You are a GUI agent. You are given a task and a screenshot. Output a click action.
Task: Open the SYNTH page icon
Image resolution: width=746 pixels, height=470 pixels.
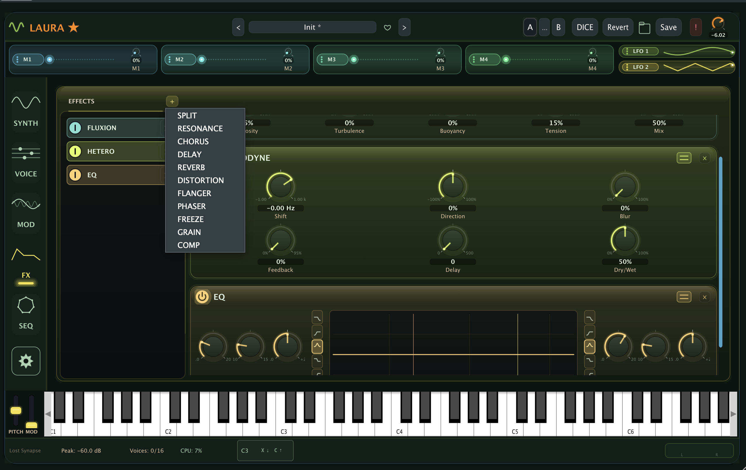pos(26,111)
